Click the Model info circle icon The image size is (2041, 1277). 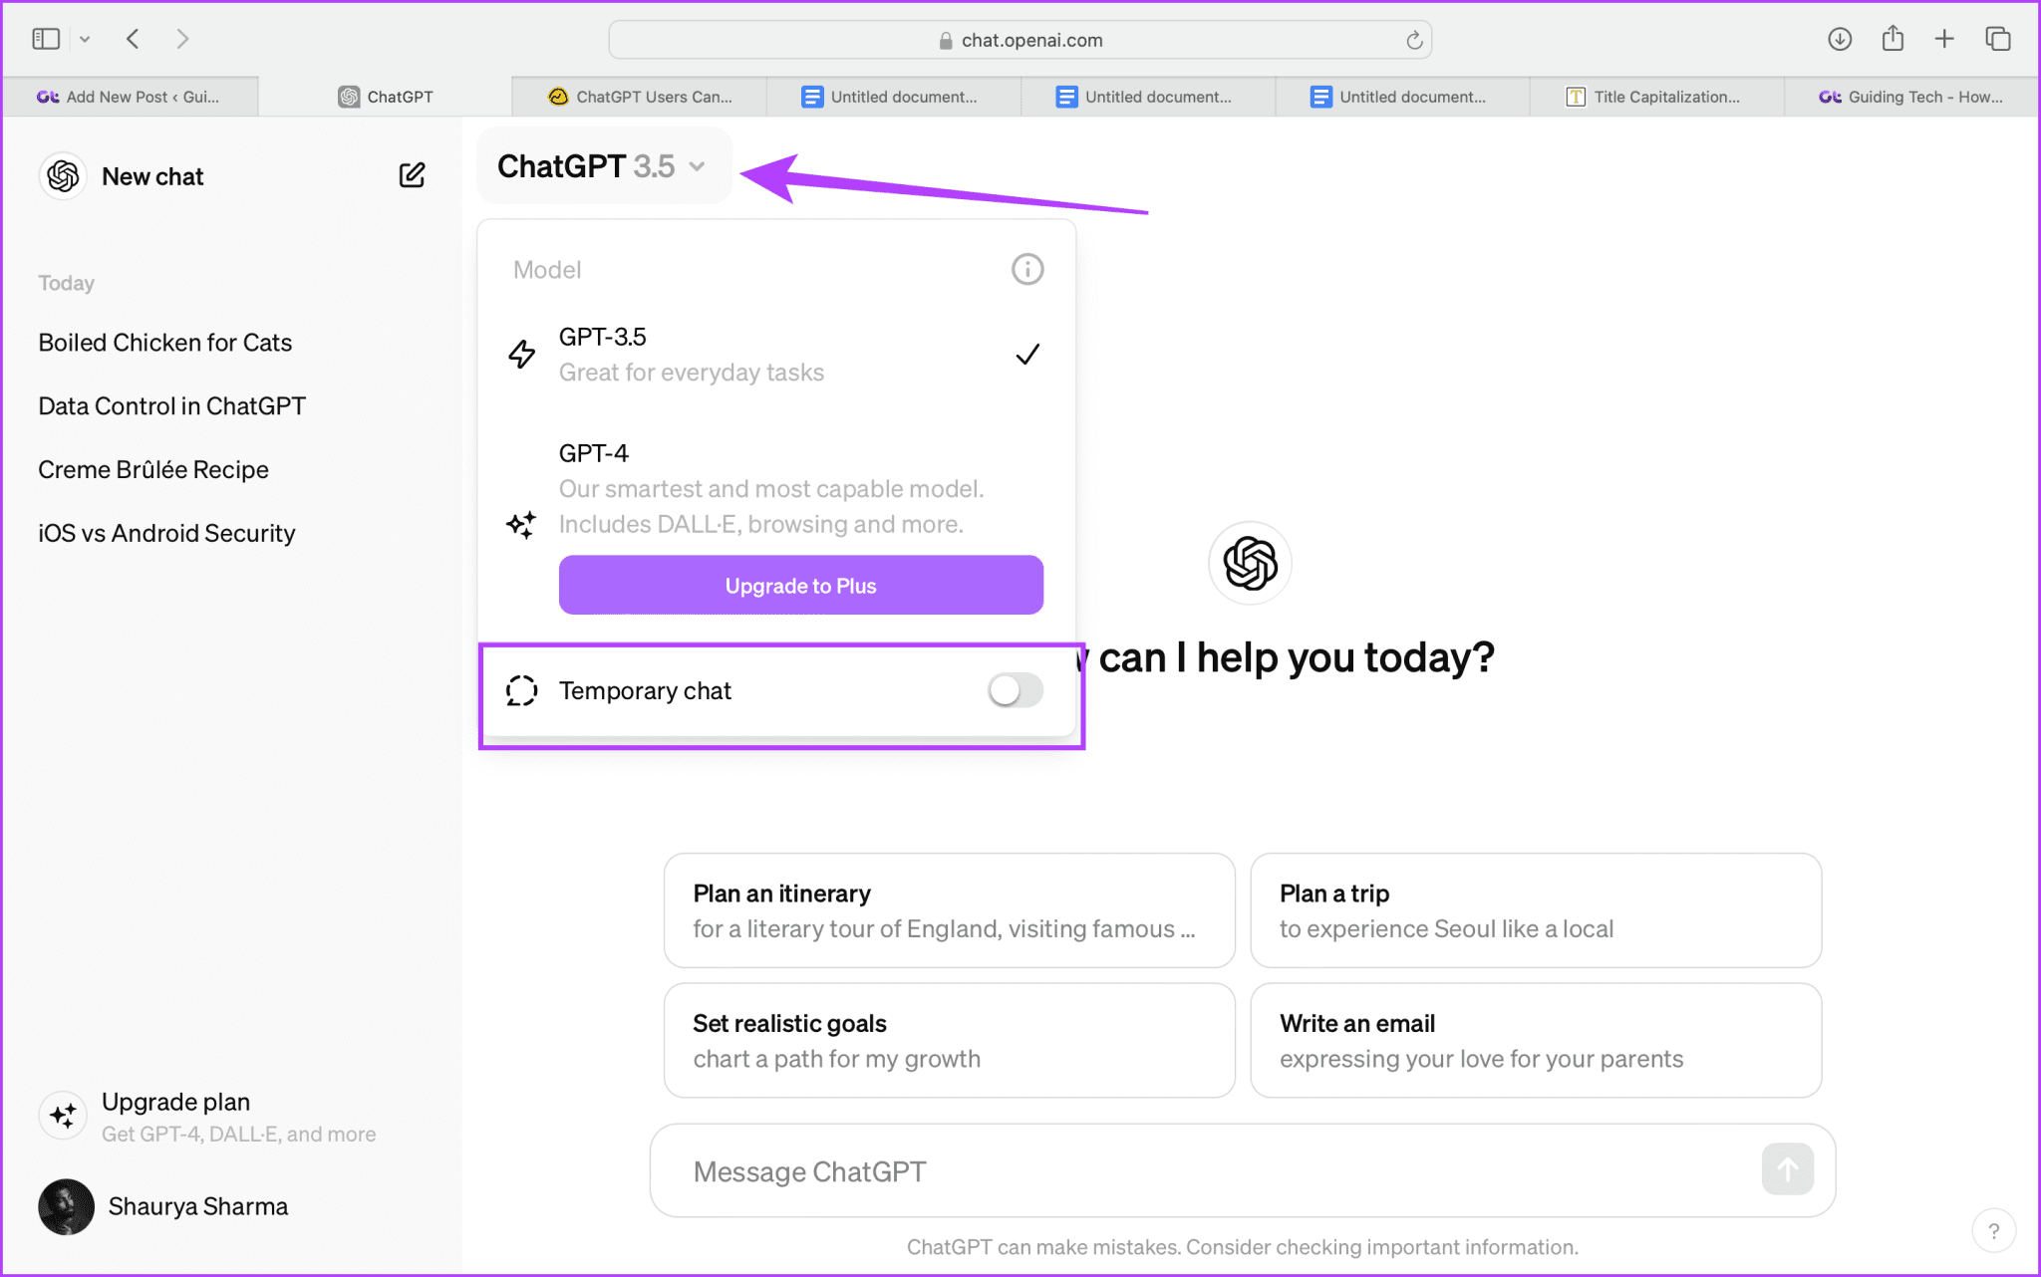pos(1026,268)
